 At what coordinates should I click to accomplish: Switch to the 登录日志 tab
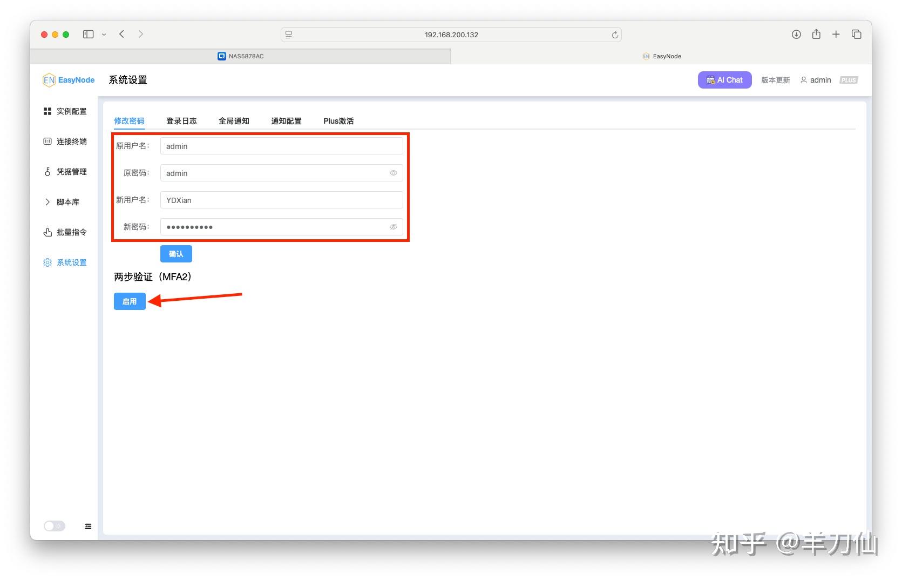[x=182, y=121]
